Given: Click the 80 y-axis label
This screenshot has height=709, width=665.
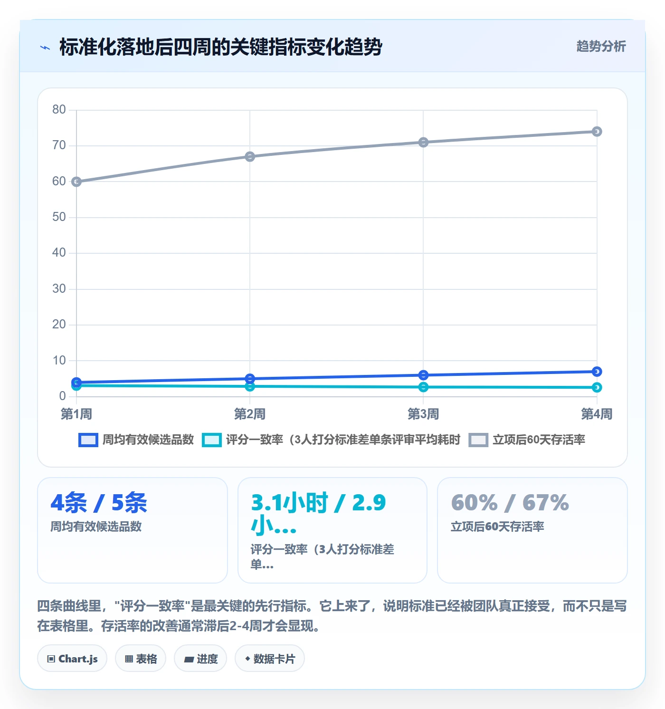Looking at the screenshot, I should click(x=59, y=110).
